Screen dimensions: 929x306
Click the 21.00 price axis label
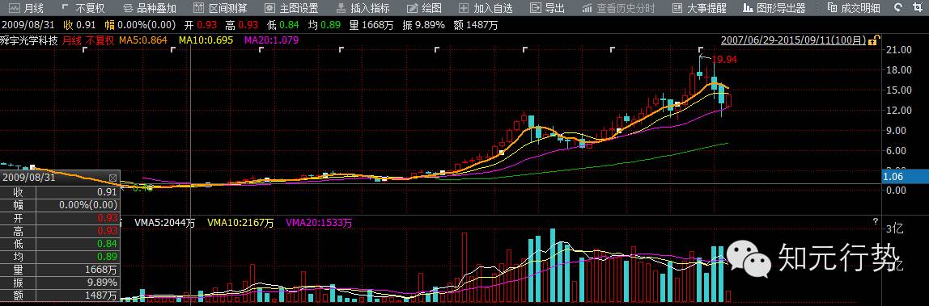899,50
